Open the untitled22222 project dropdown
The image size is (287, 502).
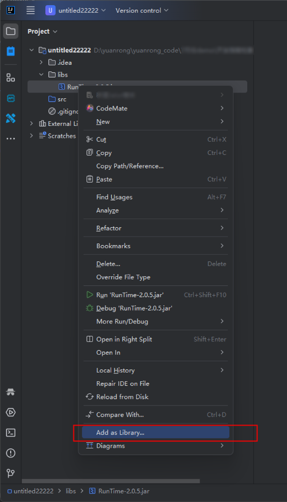(x=75, y=10)
